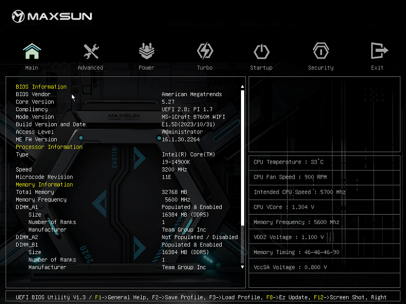Click the 32768 MB value
Image resolution: width=406 pixels, height=304 pixels.
coord(174,192)
